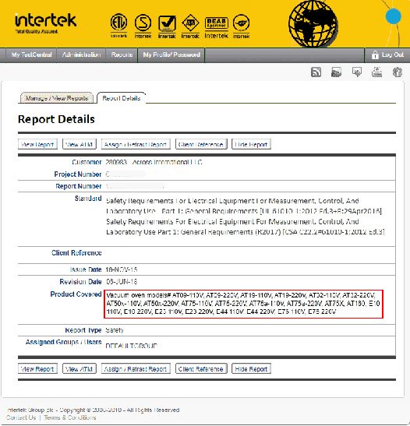Click the S mark certification icon
This screenshot has height=426, width=410.
(x=143, y=26)
